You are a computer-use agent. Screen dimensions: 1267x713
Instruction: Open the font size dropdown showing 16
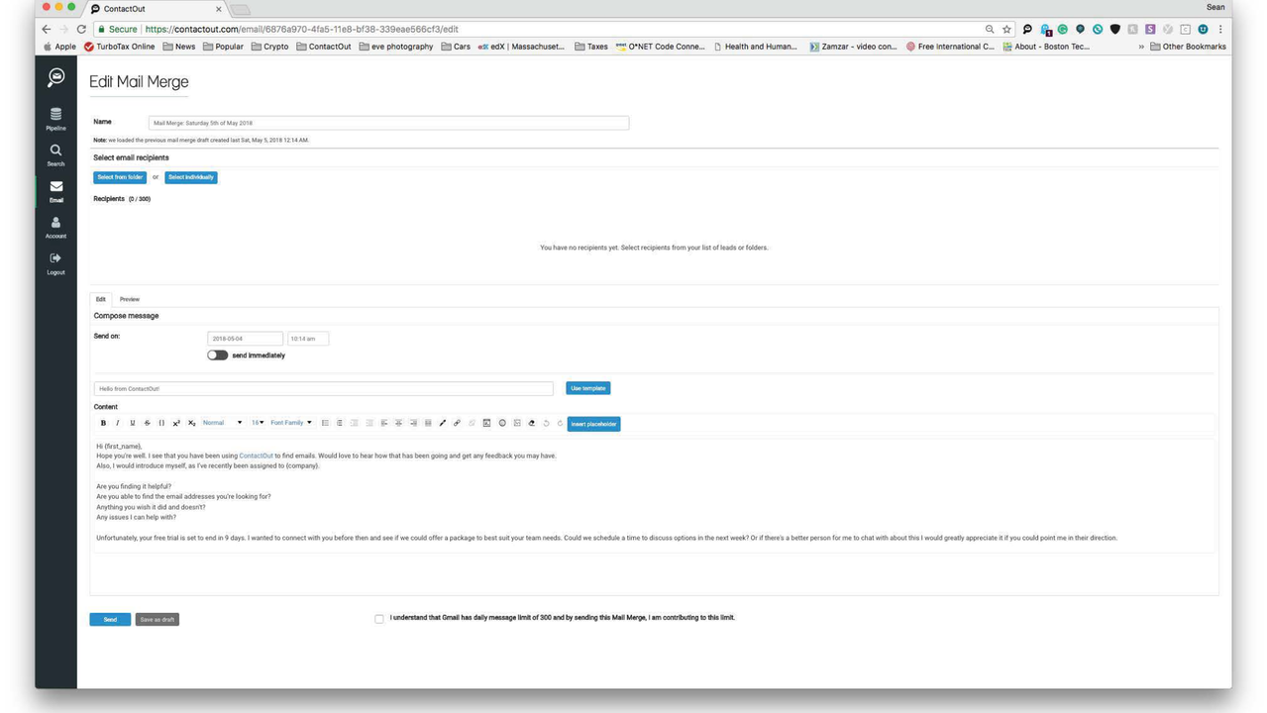pos(257,423)
